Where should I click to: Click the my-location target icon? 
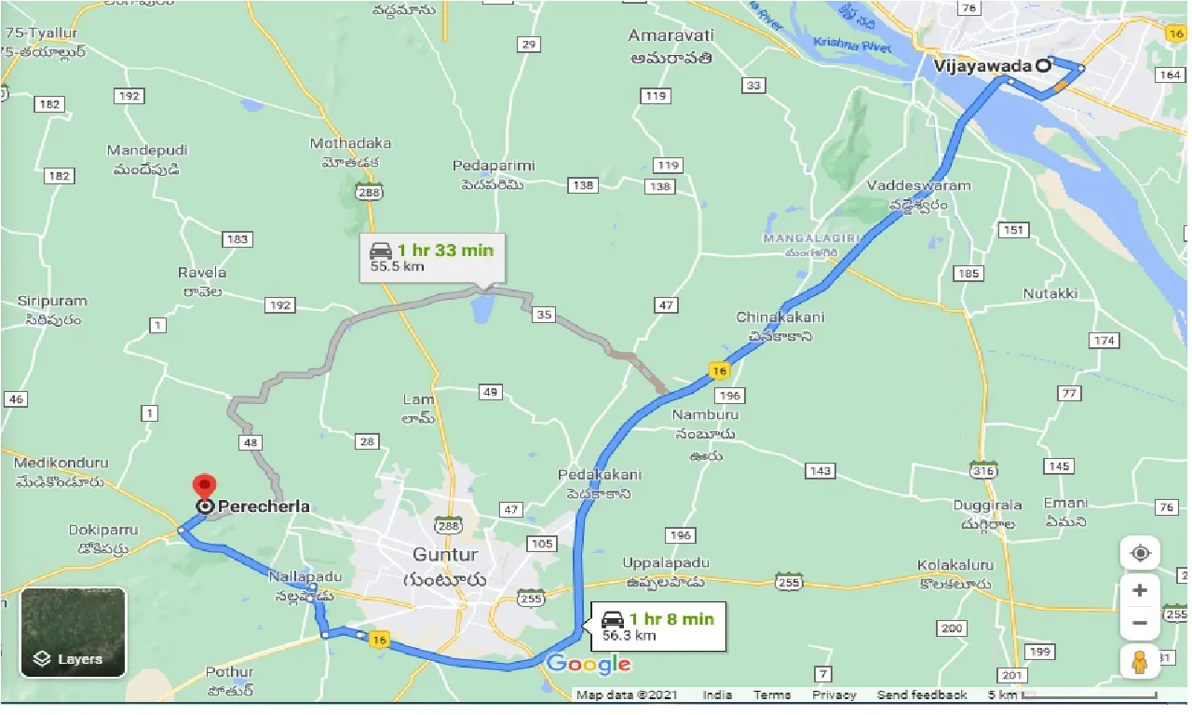pos(1140,554)
